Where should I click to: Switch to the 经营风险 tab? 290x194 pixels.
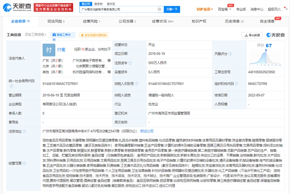(92, 21)
